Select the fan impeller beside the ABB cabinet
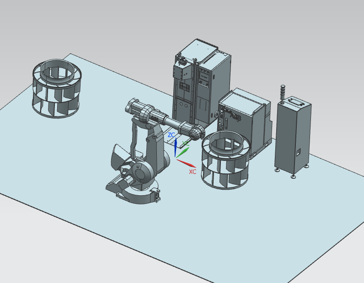The width and height of the screenshot is (364, 283). click(x=226, y=160)
